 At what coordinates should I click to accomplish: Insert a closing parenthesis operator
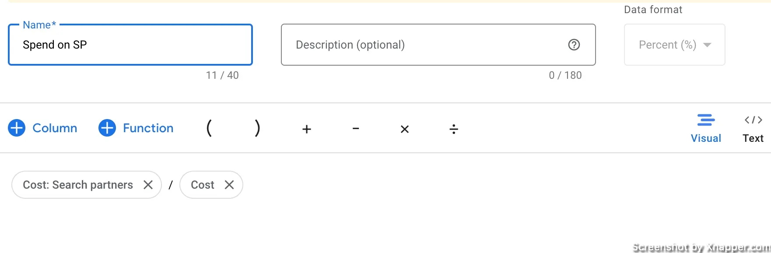click(258, 128)
